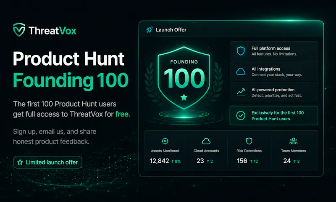The height and width of the screenshot is (202, 336).
Task: Click the Team Members label
Action: pos(293,151)
